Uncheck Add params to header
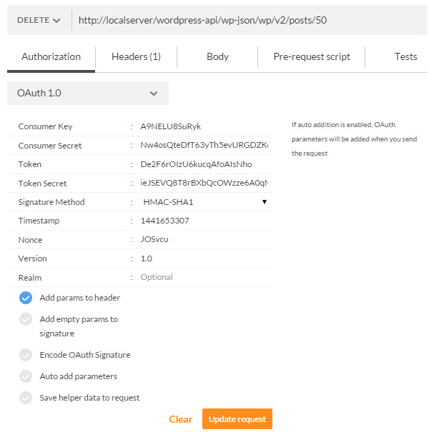 (26, 298)
